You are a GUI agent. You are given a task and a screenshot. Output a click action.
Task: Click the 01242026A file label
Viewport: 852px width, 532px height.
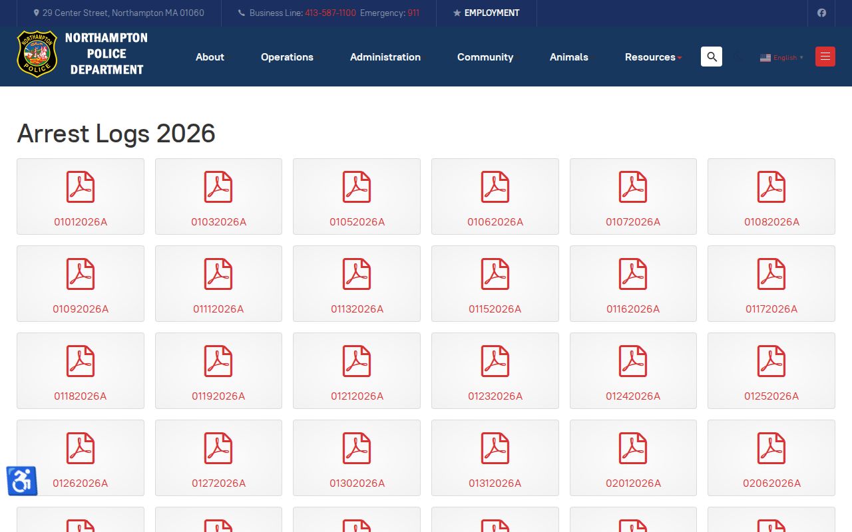633,396
